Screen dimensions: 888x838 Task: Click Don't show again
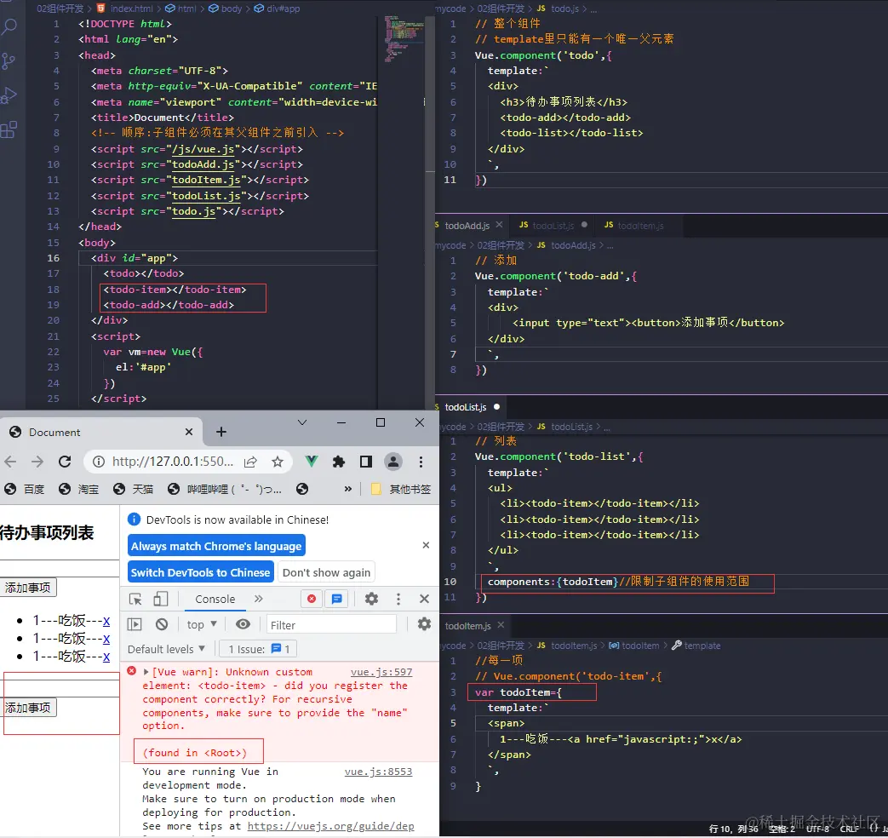[326, 572]
